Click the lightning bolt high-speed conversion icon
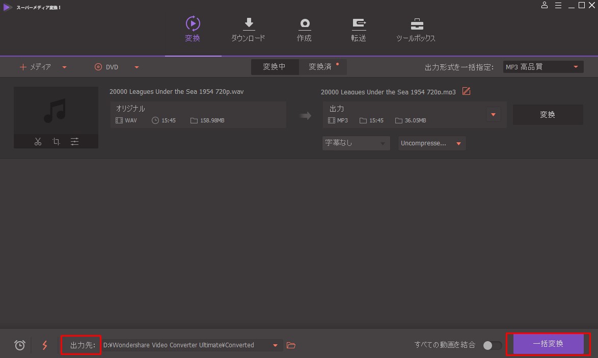Screen dimensions: 598x358 coord(45,345)
